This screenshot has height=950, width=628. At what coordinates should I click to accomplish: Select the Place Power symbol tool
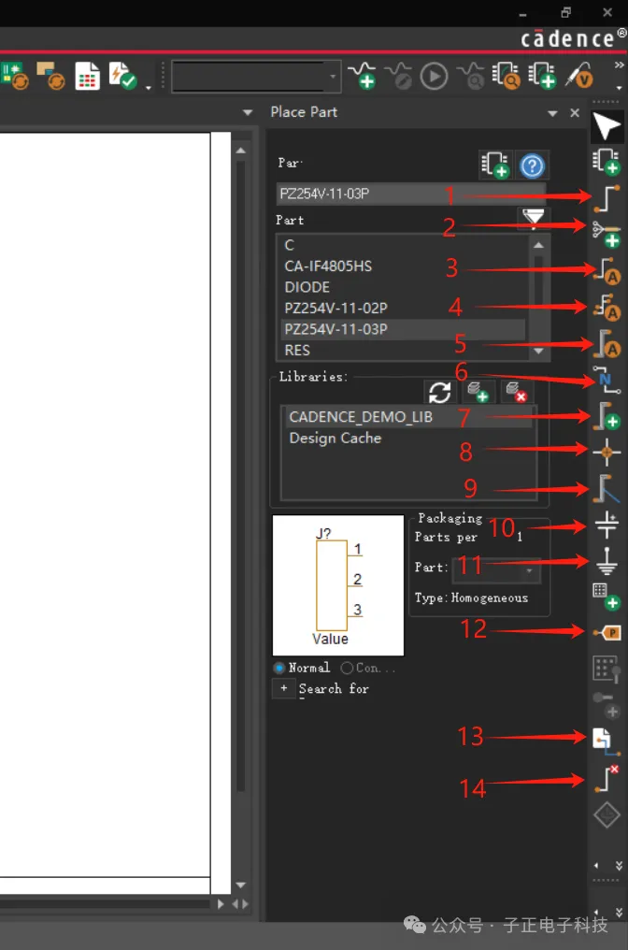tap(607, 525)
